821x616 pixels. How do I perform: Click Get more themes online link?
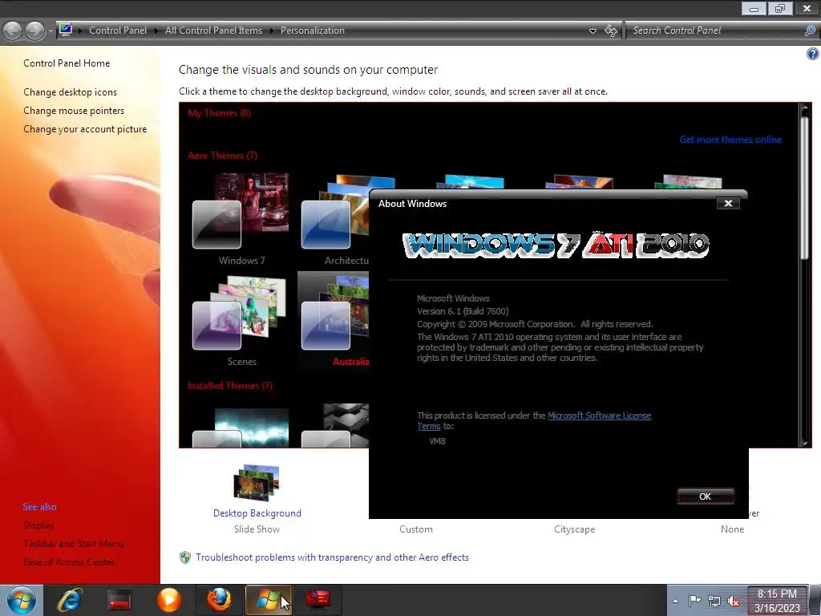pyautogui.click(x=730, y=140)
